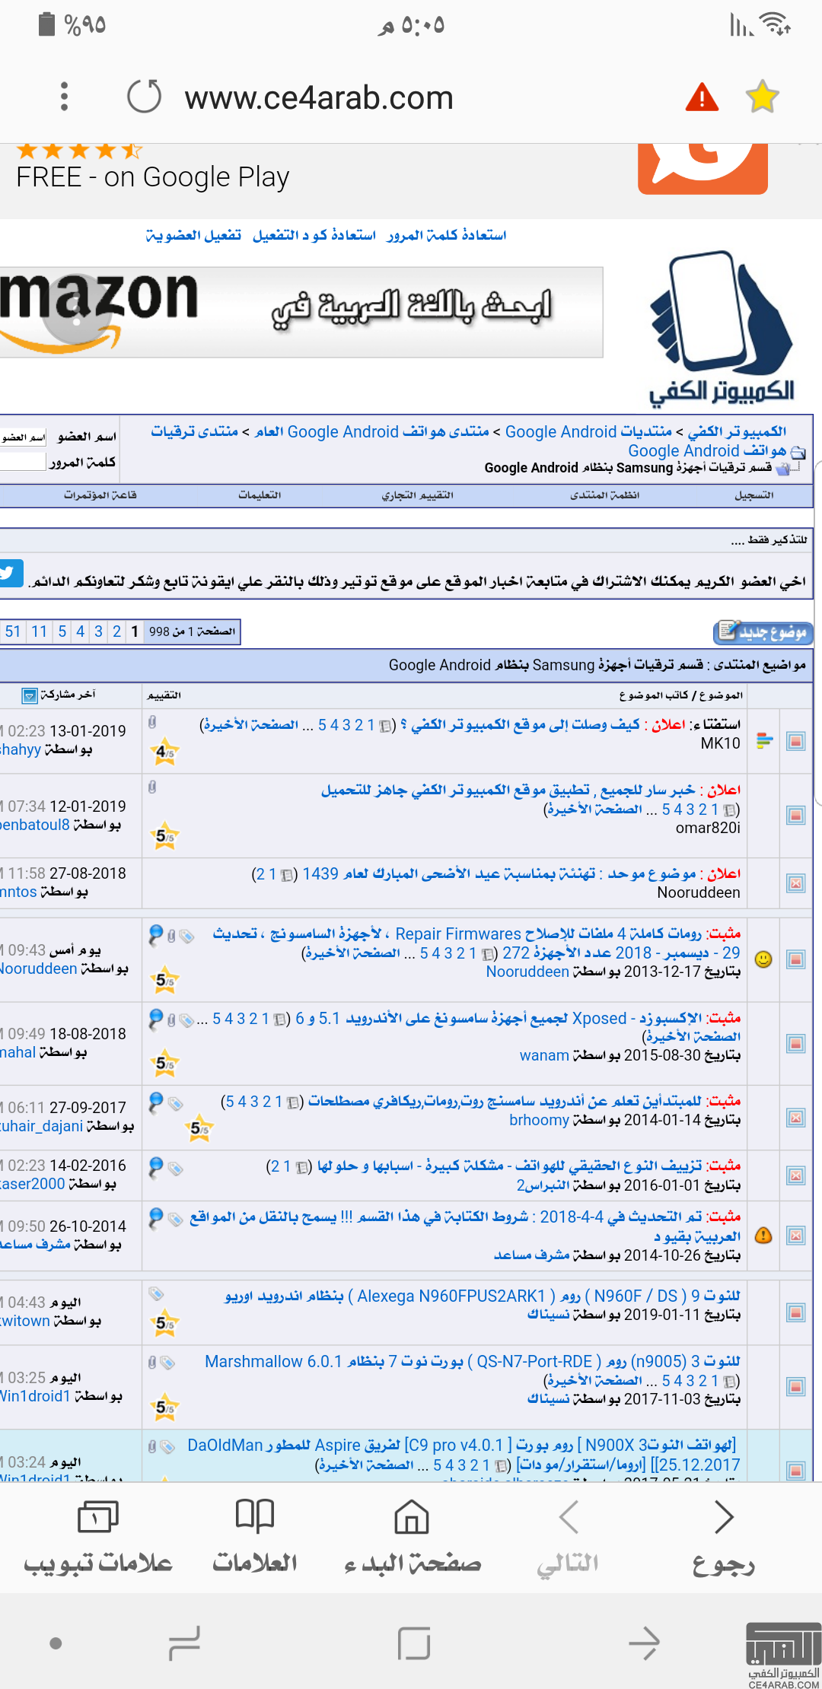
Task: Click the sticky pin icon in Repair Firmwares row
Action: click(155, 934)
